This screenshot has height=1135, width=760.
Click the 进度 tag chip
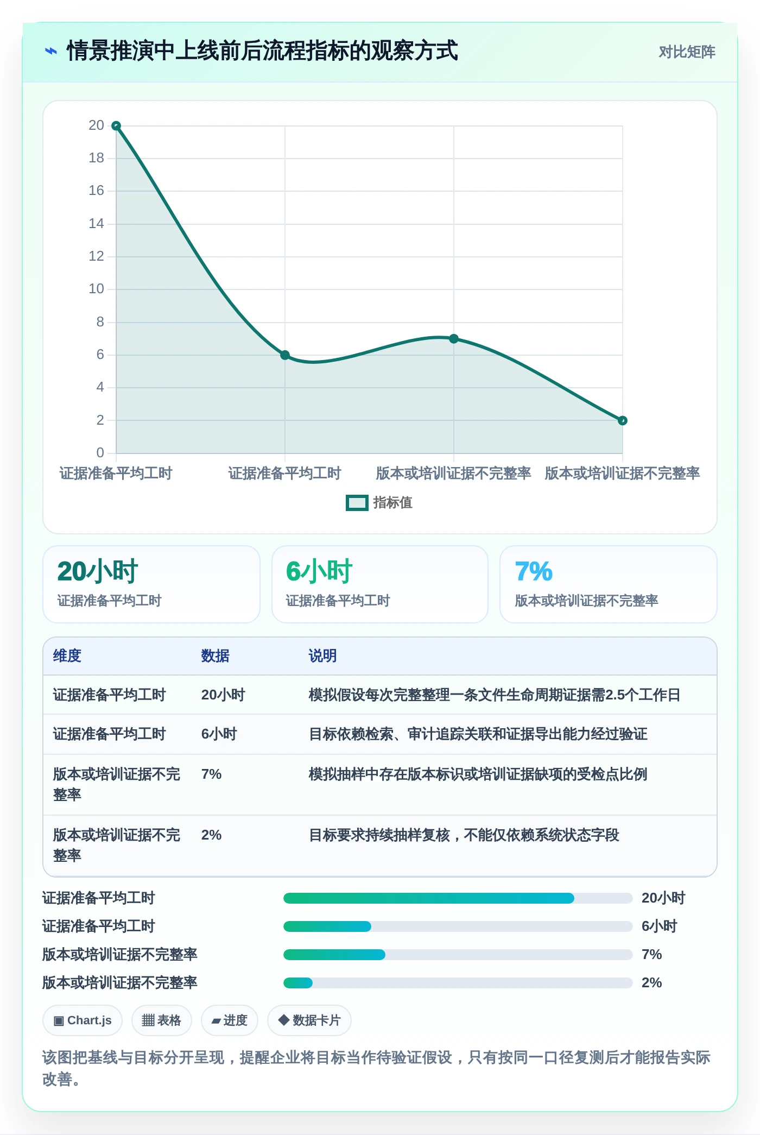pyautogui.click(x=230, y=1020)
